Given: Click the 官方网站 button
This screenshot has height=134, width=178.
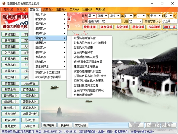Looking at the screenshot, I should [81, 125].
